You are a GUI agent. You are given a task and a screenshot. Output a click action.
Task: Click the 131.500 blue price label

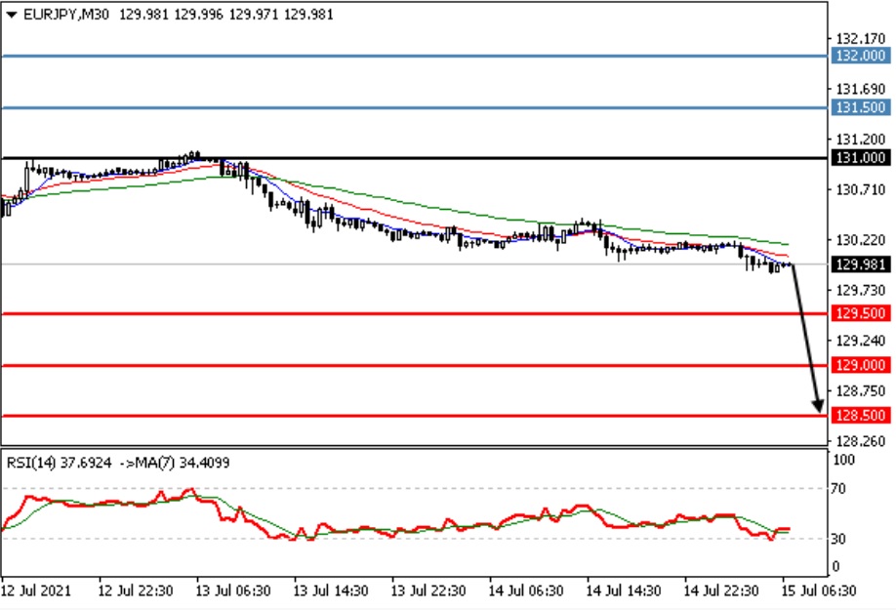(x=860, y=106)
